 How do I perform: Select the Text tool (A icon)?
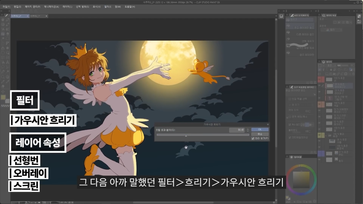[8, 62]
